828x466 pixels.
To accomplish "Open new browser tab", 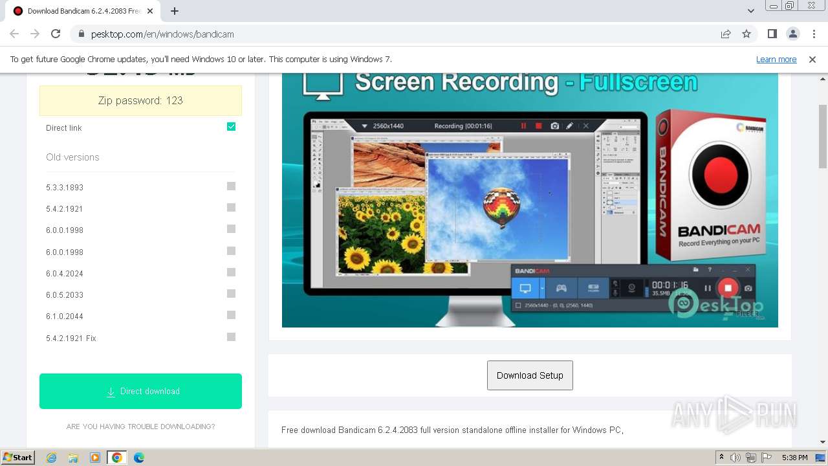I will 175,11.
